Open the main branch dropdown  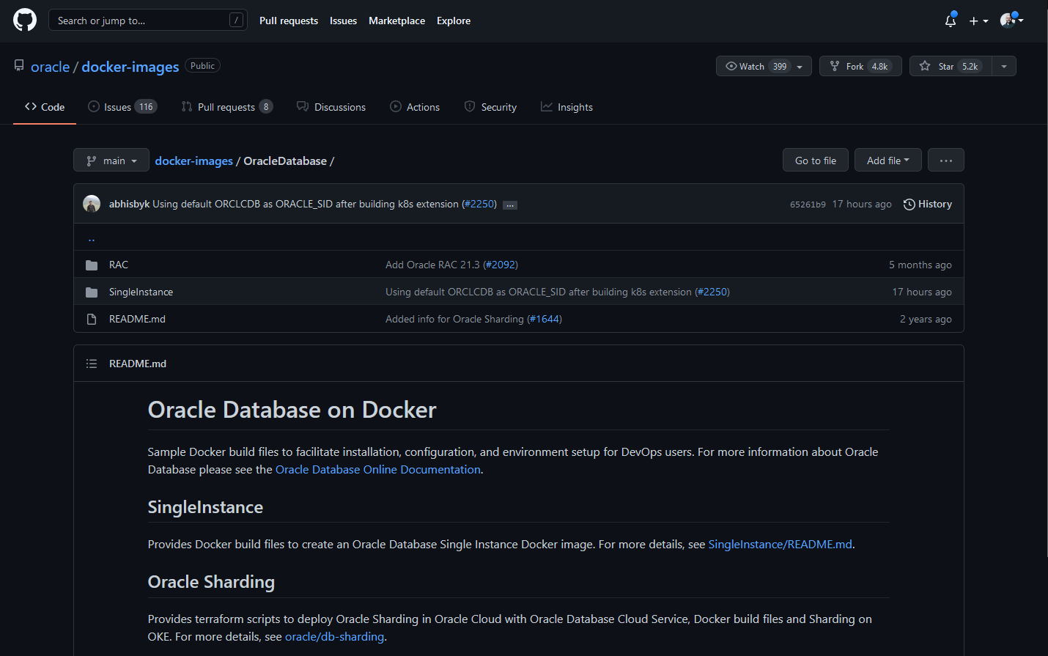coord(111,161)
